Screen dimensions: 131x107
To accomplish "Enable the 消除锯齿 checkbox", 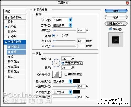I will click(66, 74).
